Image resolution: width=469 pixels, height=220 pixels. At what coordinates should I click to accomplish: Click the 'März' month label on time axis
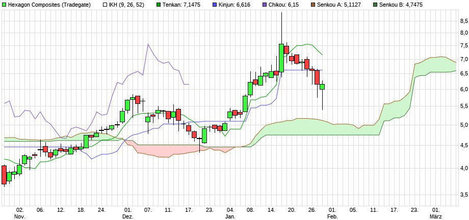point(435,216)
